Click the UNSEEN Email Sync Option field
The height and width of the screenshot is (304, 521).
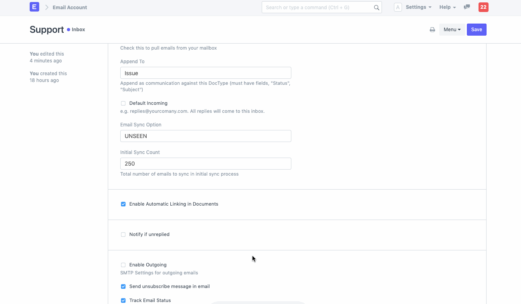pyautogui.click(x=206, y=136)
